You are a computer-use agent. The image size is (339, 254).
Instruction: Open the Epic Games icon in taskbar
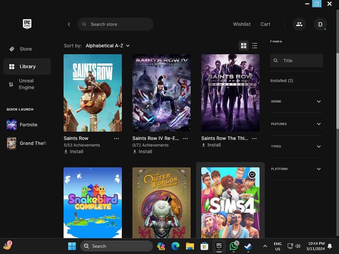[219, 246]
